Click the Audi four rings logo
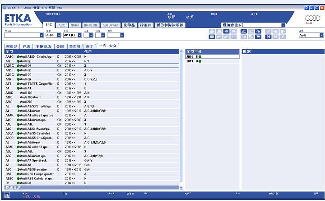 (x=312, y=18)
